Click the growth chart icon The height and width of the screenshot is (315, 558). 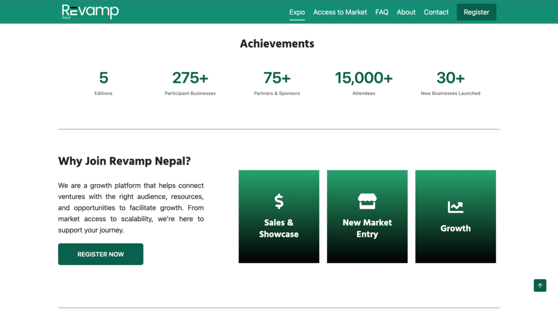click(456, 207)
